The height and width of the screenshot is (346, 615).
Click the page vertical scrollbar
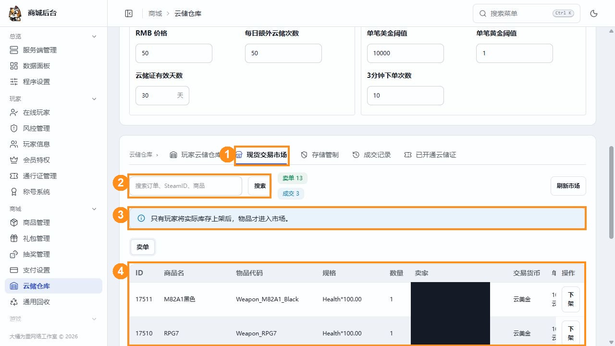pos(612,192)
